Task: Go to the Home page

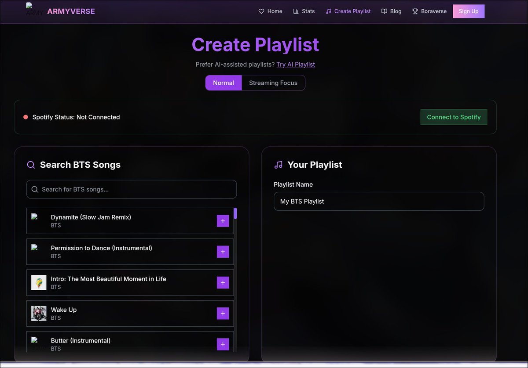Action: (x=270, y=11)
